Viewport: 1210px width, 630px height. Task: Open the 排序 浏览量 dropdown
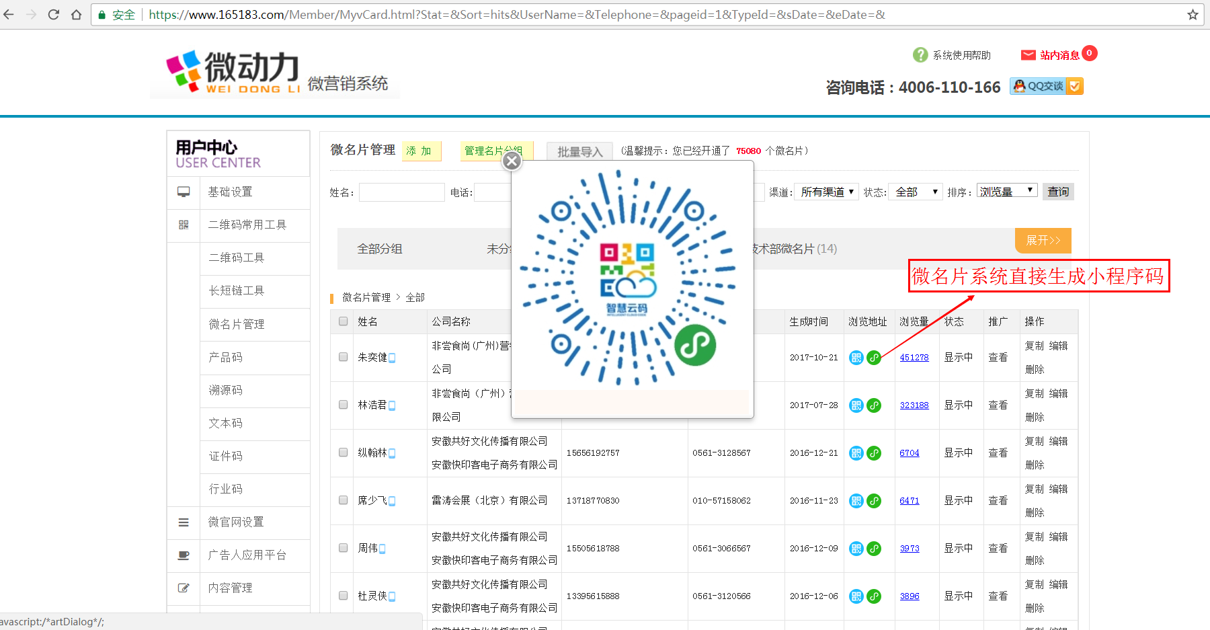click(x=1006, y=192)
